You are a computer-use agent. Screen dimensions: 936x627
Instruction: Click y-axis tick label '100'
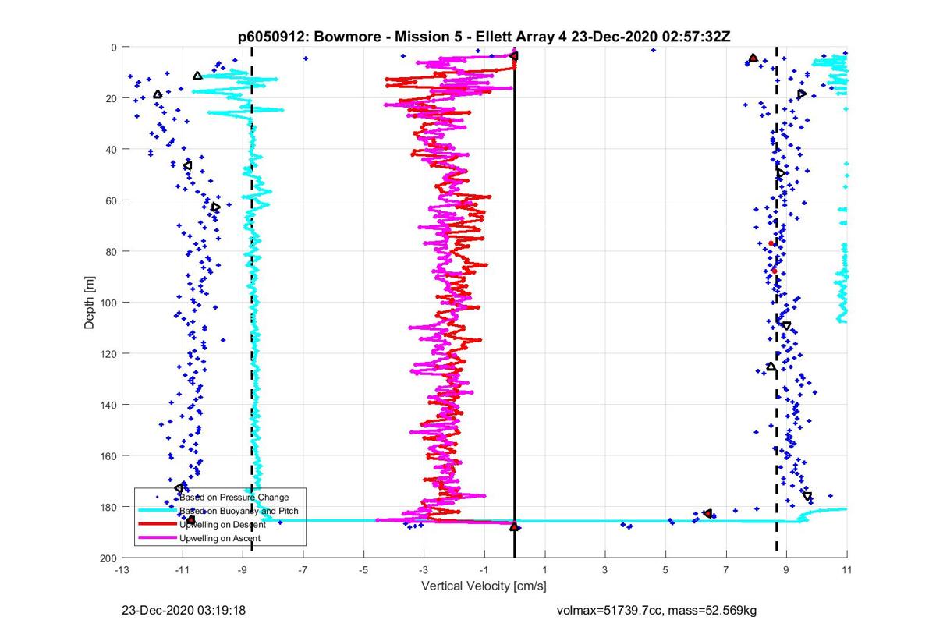pyautogui.click(x=108, y=303)
